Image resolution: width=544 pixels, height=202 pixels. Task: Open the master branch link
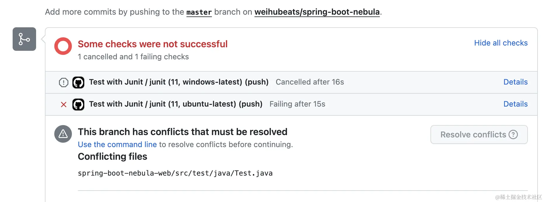(x=199, y=12)
